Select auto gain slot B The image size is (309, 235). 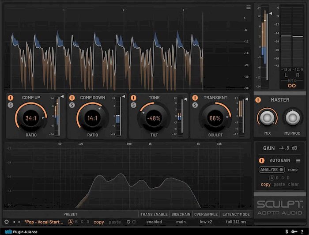[277, 178]
